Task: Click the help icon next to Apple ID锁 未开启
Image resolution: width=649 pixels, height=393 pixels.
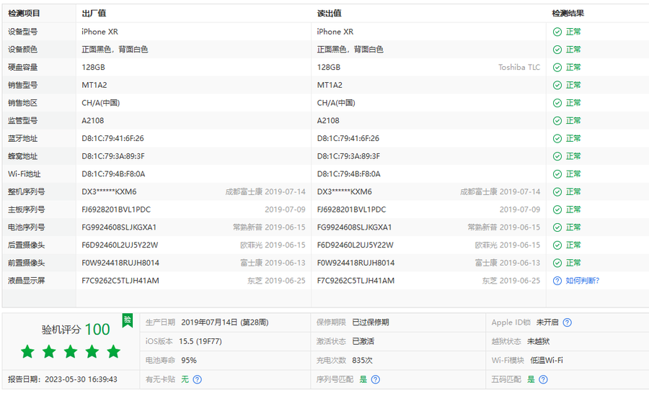Action: point(567,322)
